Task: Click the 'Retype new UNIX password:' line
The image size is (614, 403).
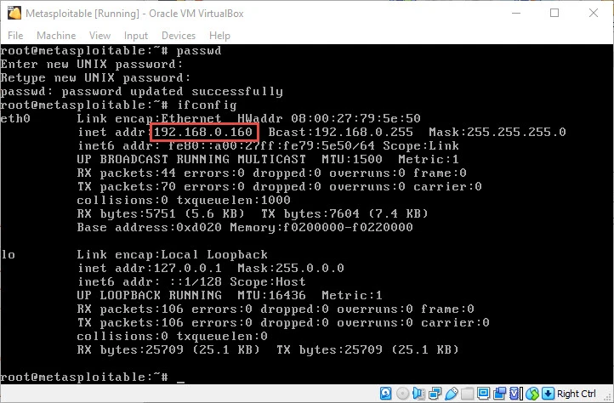Action: tap(95, 77)
